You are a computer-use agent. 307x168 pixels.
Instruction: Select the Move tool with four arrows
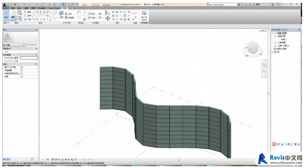click(108, 18)
